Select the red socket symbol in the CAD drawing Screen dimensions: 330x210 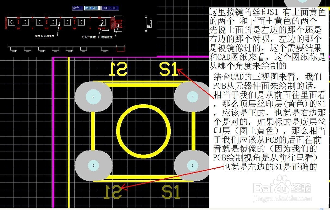point(118,23)
